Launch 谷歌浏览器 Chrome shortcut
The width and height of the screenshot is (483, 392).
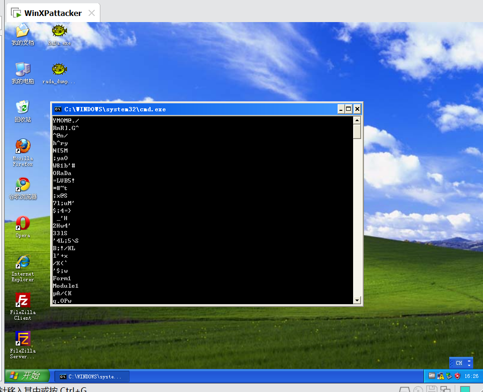23,188
